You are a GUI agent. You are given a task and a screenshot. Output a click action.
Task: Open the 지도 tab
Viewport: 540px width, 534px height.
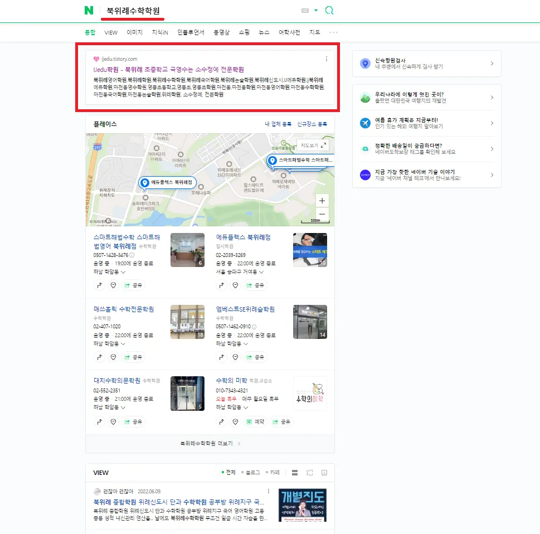315,32
